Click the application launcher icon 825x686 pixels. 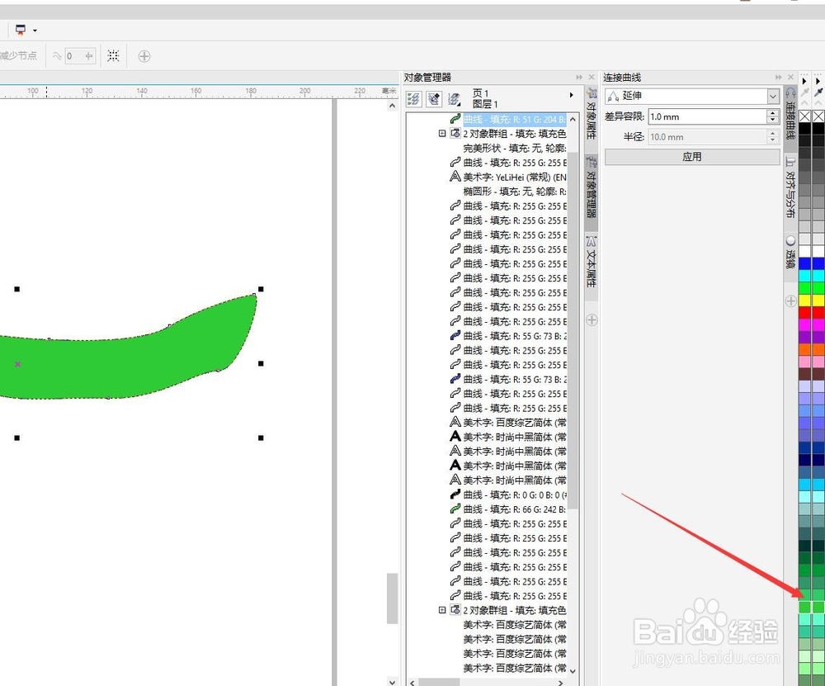pos(21,30)
